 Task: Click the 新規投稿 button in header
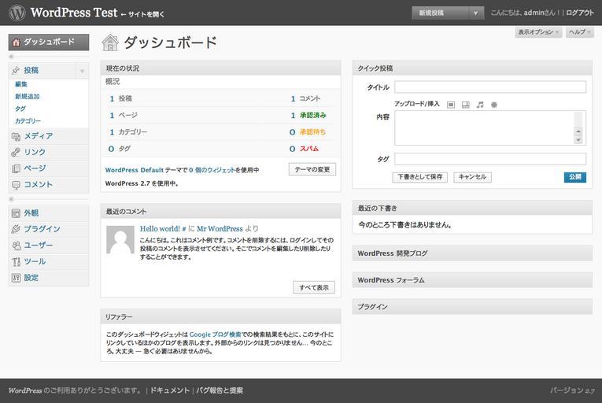point(441,13)
